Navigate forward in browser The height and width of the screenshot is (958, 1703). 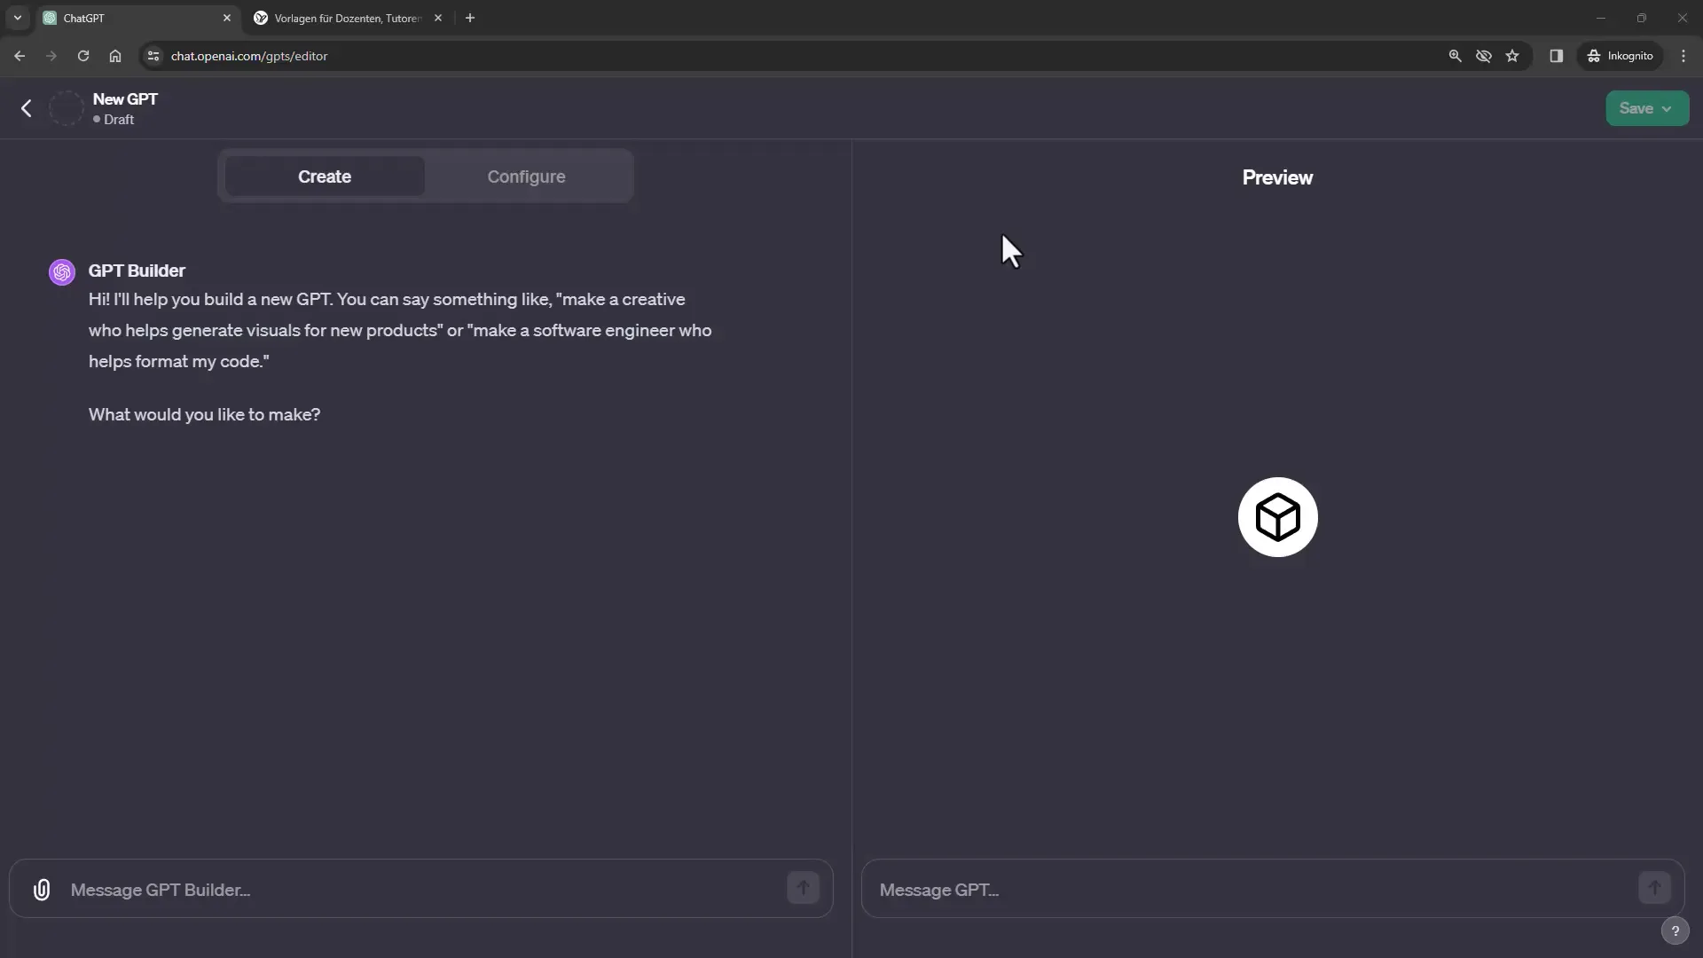pos(51,56)
